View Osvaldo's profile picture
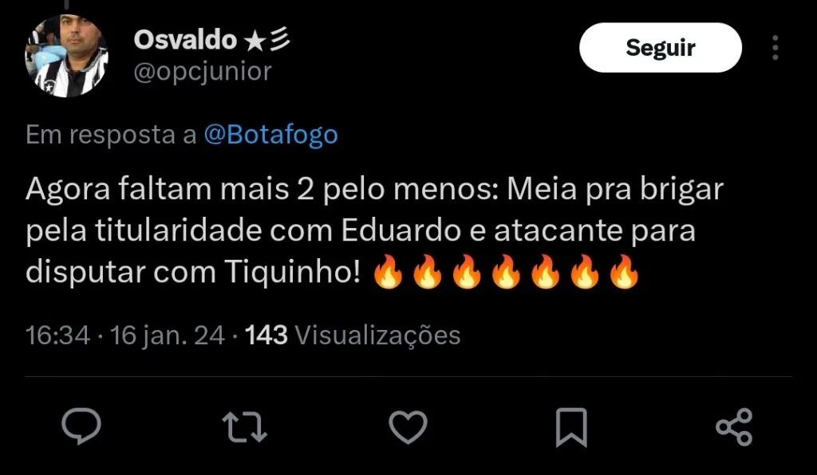The width and height of the screenshot is (817, 475). click(66, 56)
